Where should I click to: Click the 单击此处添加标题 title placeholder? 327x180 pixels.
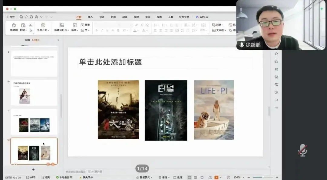(165, 62)
